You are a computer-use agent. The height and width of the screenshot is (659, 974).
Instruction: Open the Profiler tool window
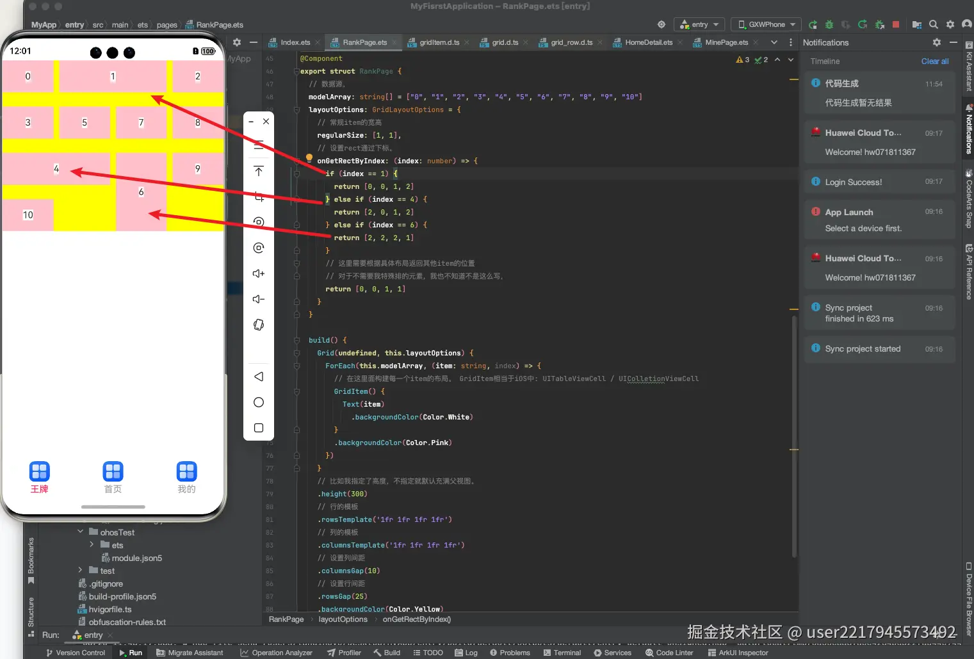(344, 653)
